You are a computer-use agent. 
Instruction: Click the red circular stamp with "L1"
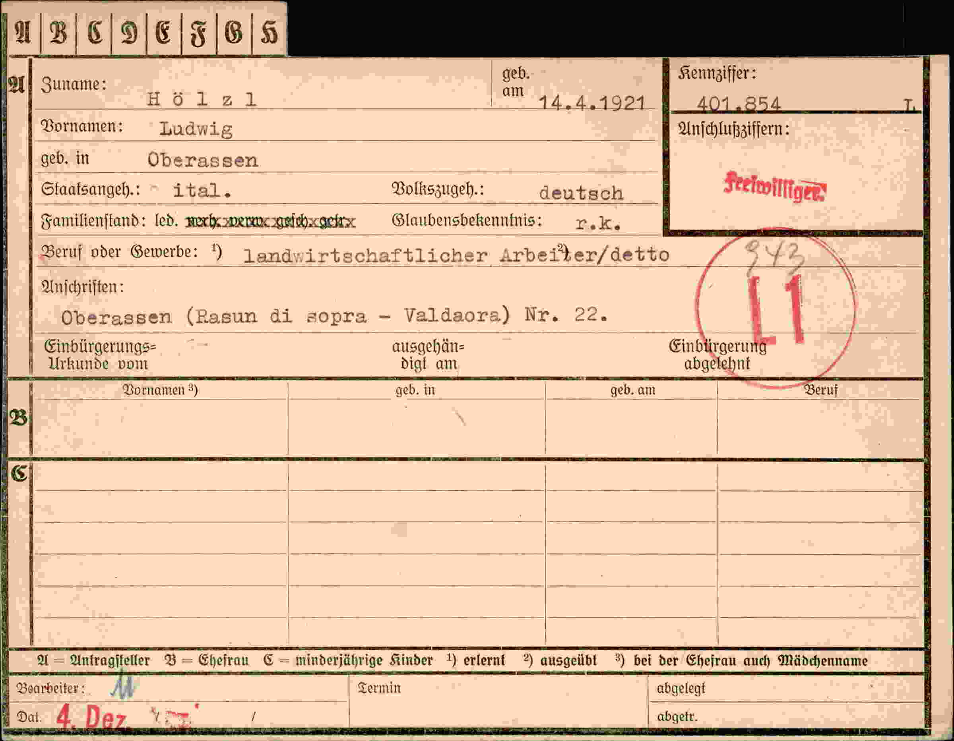776,308
